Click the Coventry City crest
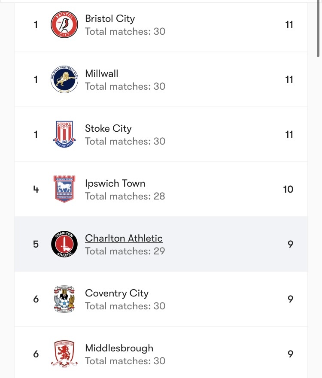The height and width of the screenshot is (378, 322). [x=64, y=299]
